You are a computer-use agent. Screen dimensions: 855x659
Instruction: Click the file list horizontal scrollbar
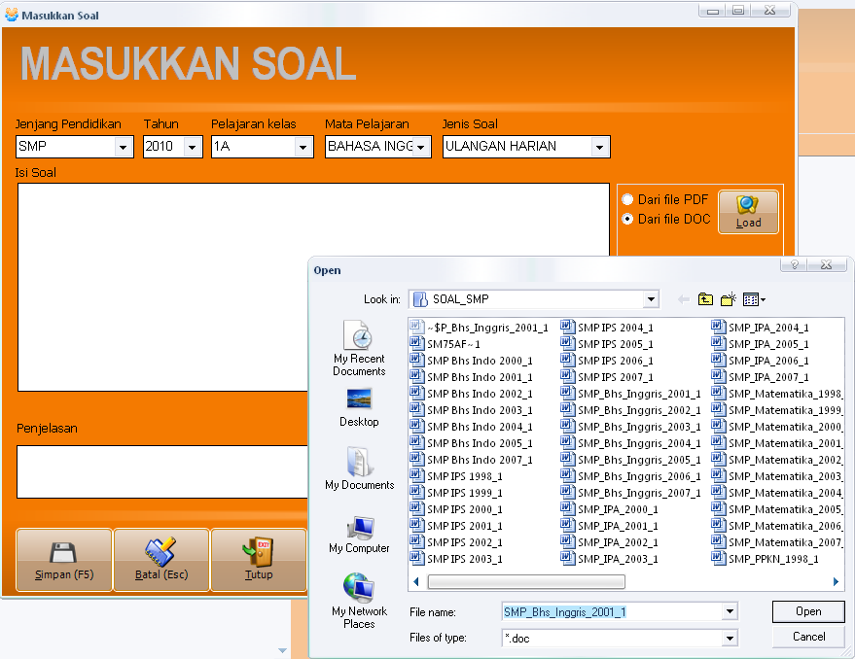[525, 580]
